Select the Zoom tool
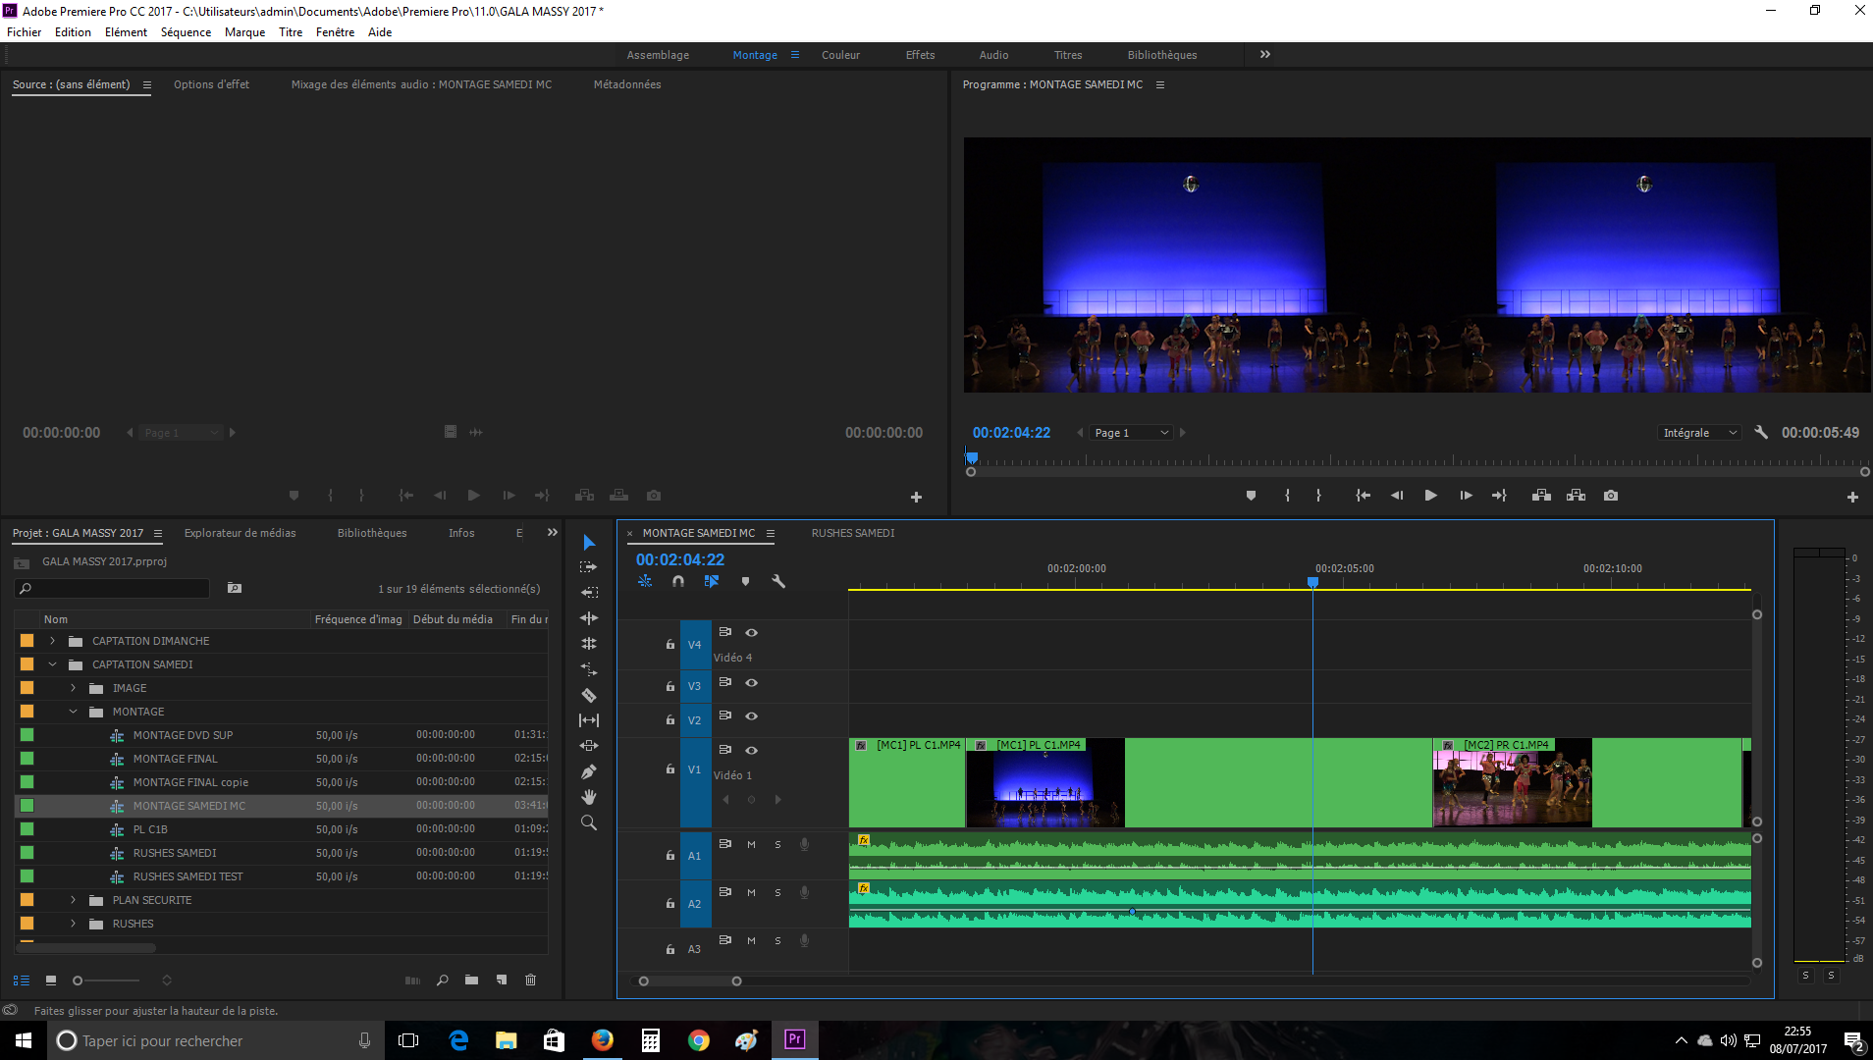 589,822
